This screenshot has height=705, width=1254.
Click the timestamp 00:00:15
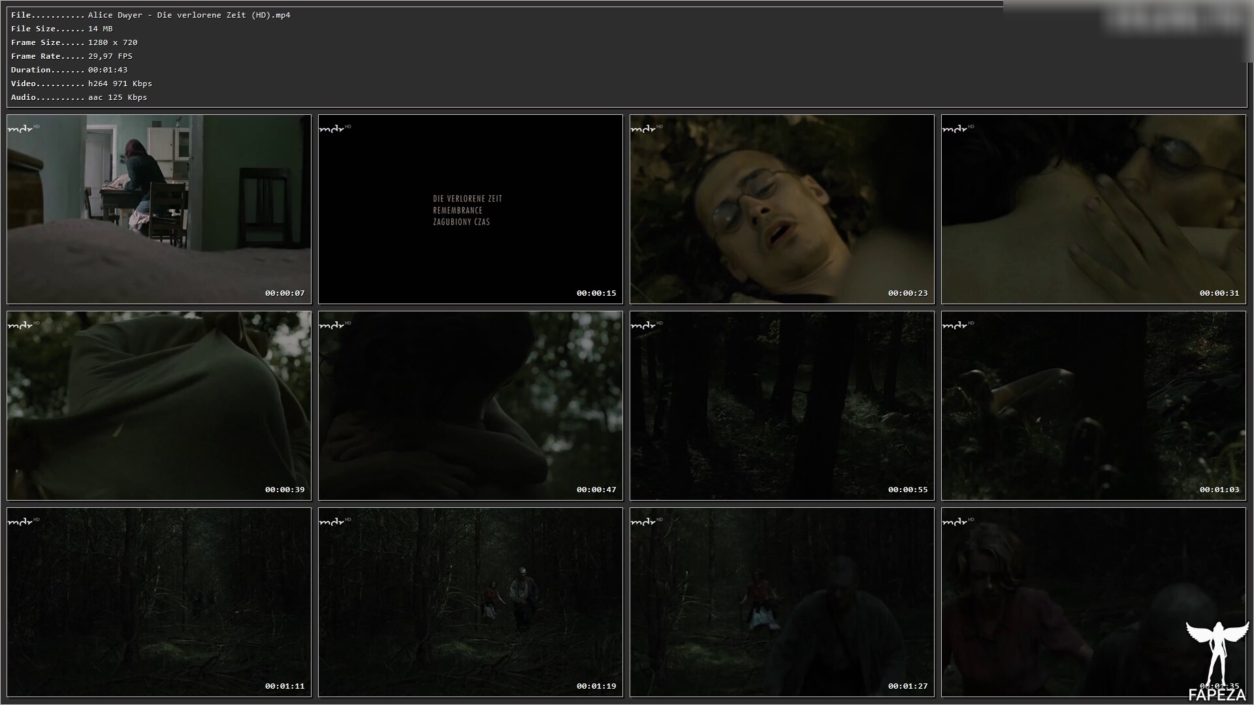tap(596, 293)
